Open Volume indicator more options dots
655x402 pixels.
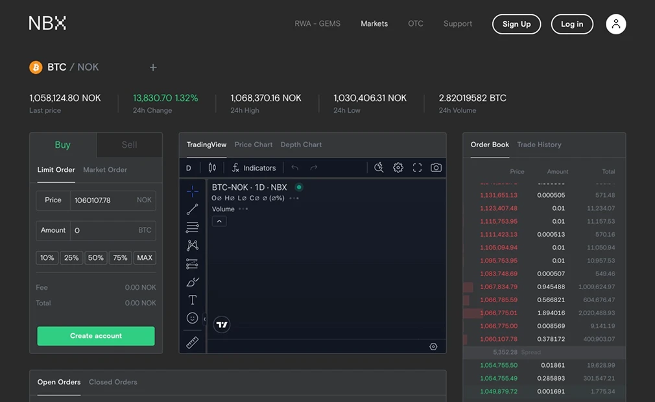point(243,209)
